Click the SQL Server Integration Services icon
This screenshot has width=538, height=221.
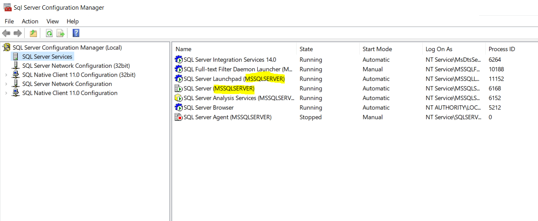(178, 60)
